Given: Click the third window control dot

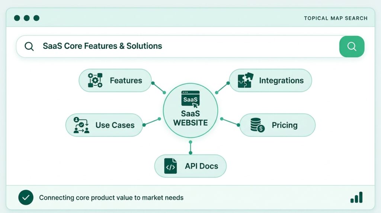Looking at the screenshot, I should [36, 18].
